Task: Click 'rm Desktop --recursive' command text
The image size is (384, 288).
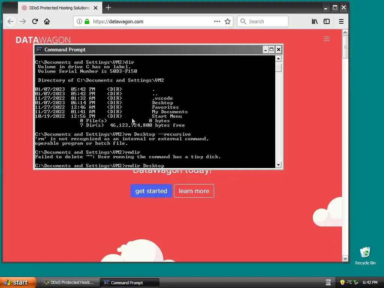Action: pos(158,134)
